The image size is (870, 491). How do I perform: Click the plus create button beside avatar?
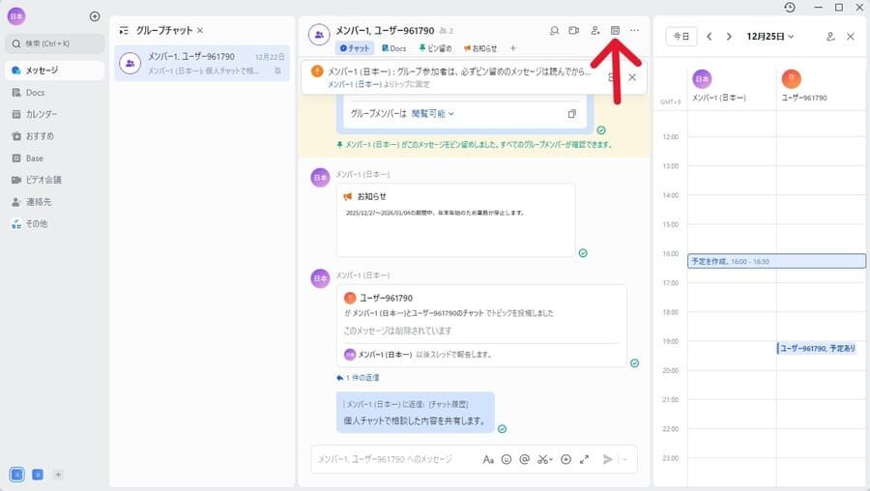pos(95,16)
